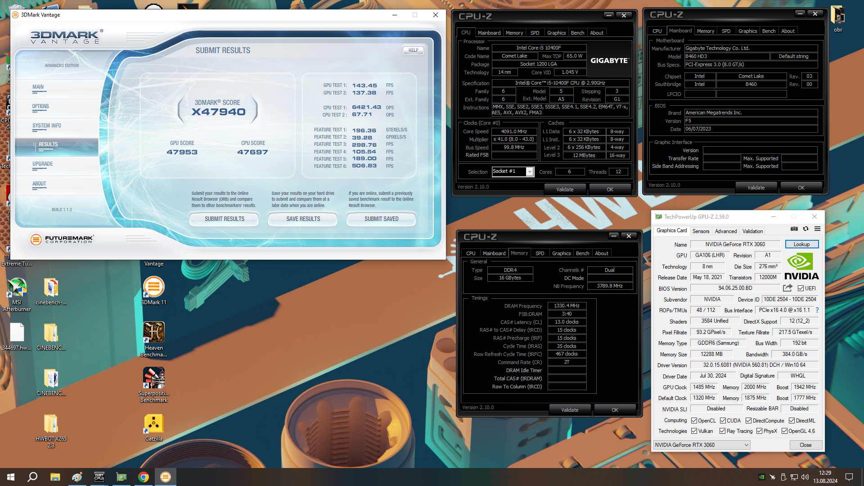
Task: Open the Bench tab in the CPU-Z processor window
Action: coord(577,33)
